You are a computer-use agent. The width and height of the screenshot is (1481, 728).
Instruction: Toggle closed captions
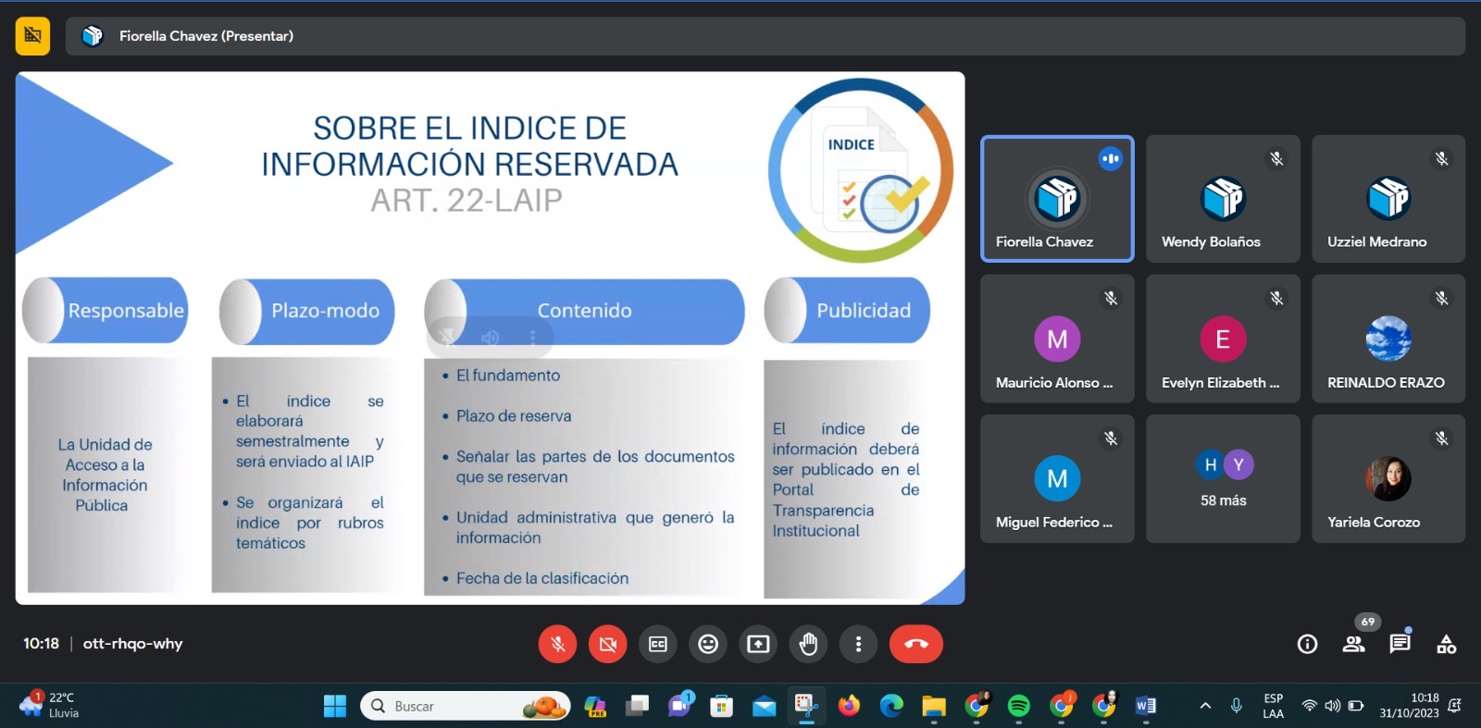coord(658,644)
